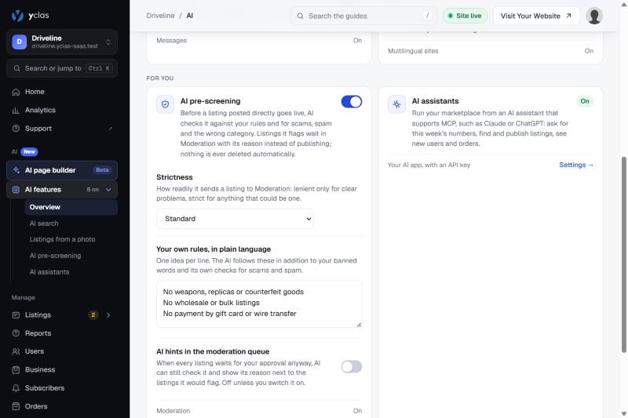Click the rules textarea resize handle
This screenshot has height=418, width=628.
[x=359, y=325]
